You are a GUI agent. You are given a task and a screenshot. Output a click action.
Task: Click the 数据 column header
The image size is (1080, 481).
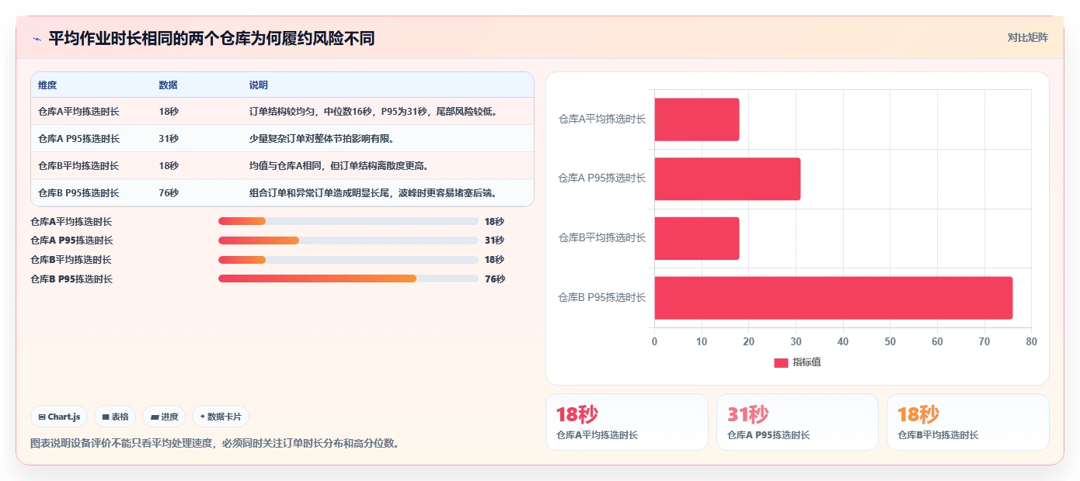[x=168, y=85]
